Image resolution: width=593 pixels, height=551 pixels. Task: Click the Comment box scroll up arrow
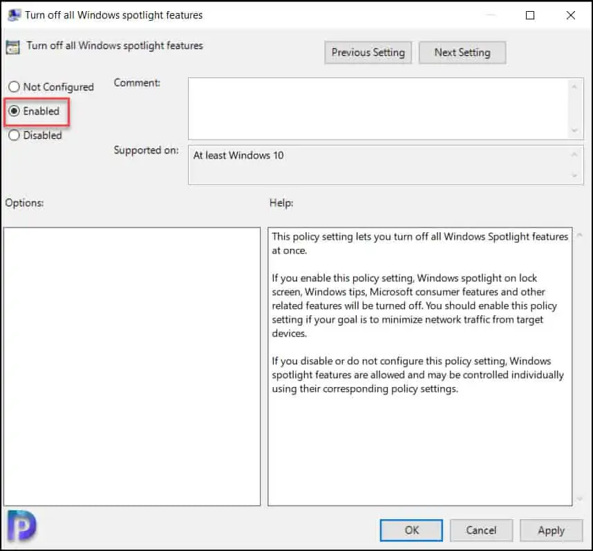pyautogui.click(x=574, y=87)
